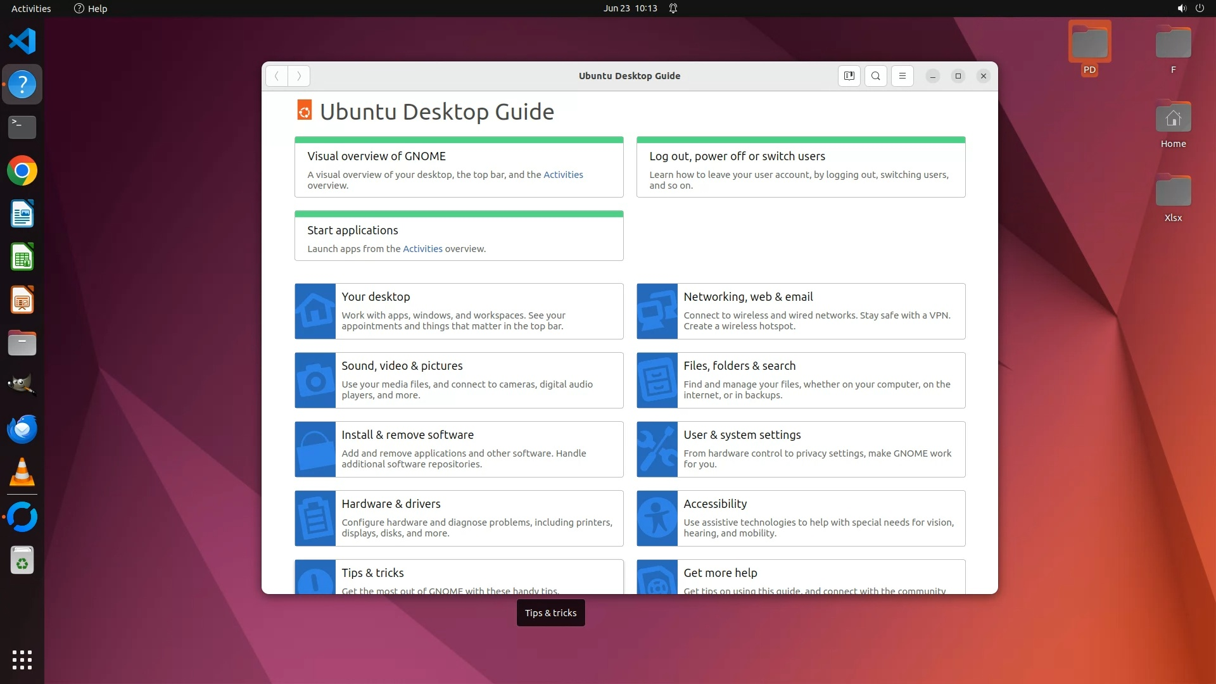
Task: Click the Hardware & drivers clipboard icon
Action: click(x=315, y=518)
